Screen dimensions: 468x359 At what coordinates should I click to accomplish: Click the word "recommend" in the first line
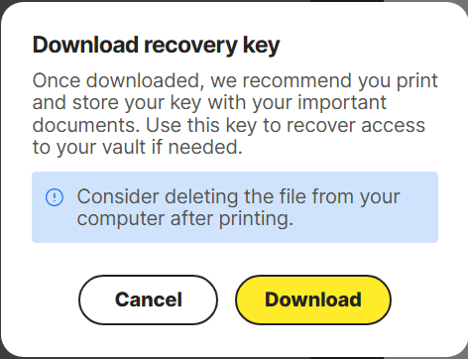(296, 80)
